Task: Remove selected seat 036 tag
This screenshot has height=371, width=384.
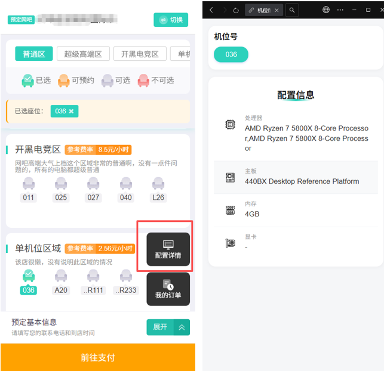Action: [71, 112]
